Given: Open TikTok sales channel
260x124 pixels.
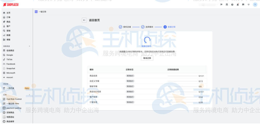Looking at the screenshot, I should pyautogui.click(x=9, y=59).
